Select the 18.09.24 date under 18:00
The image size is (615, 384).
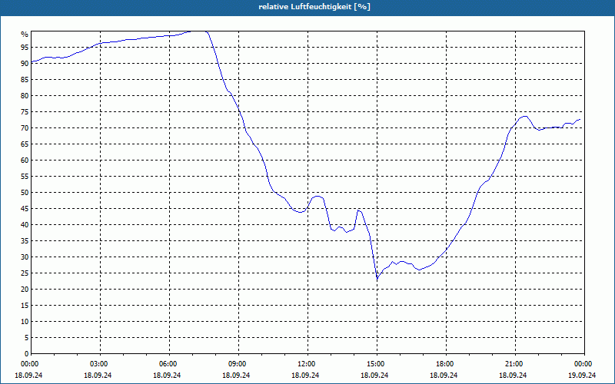[444, 375]
